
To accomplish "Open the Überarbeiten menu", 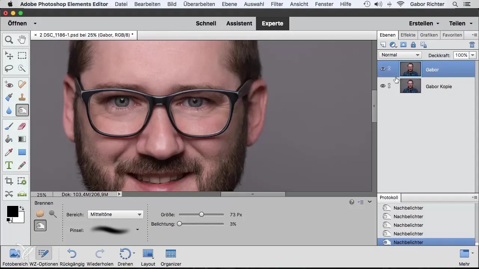I will [199, 4].
